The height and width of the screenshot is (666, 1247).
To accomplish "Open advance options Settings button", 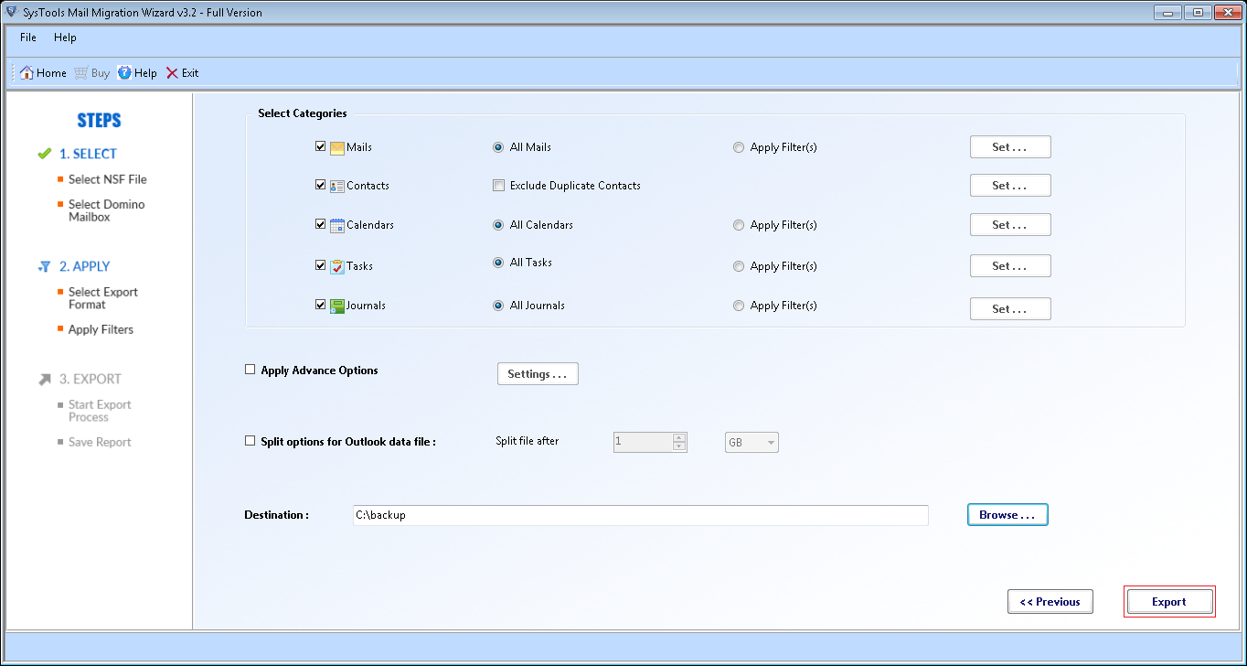I will tap(538, 374).
